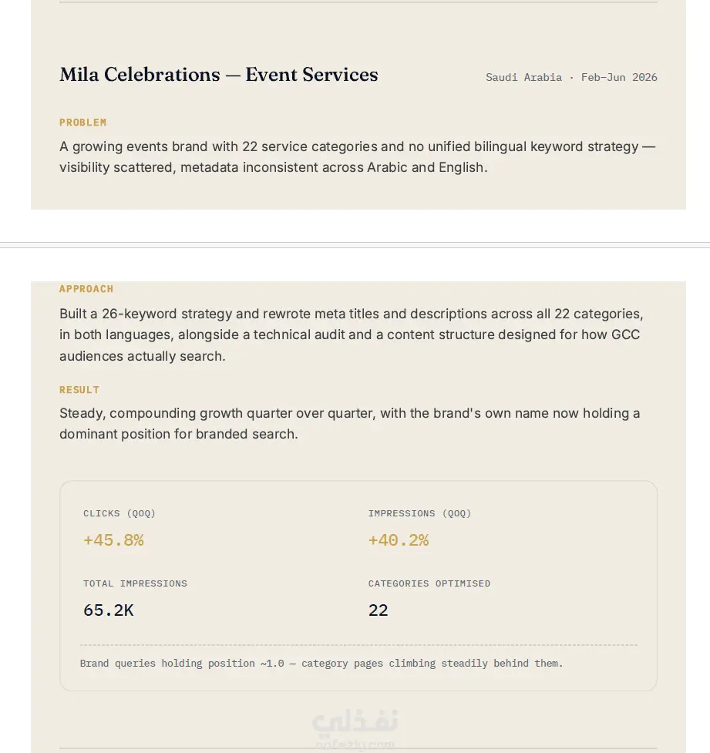
Task: Click the CATEGORIES OPTIMISED label
Action: coord(429,583)
